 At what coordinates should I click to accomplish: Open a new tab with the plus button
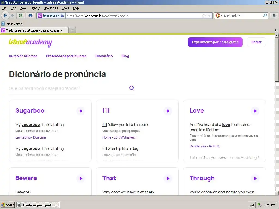click(72, 30)
